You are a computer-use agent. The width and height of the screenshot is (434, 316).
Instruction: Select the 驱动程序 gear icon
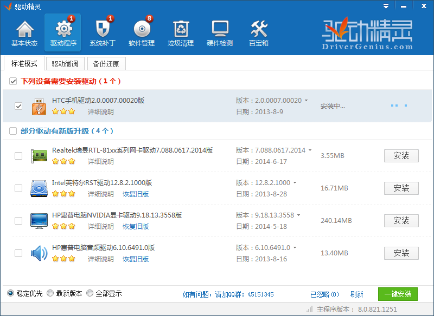coord(63,28)
